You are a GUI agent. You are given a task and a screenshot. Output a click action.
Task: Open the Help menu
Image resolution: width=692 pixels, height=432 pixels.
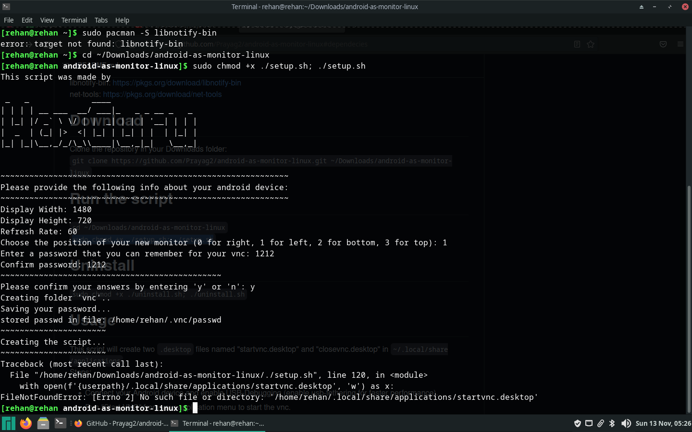coord(122,20)
